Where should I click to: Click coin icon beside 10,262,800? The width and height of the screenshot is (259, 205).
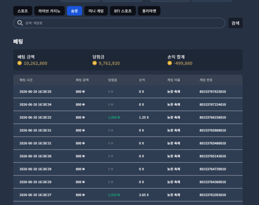(x=19, y=63)
